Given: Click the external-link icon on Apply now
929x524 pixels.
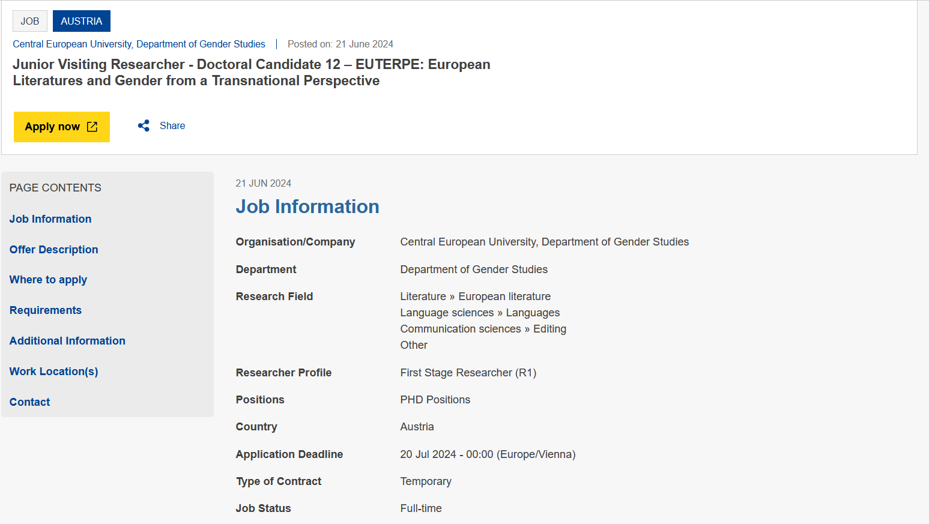Looking at the screenshot, I should point(92,127).
